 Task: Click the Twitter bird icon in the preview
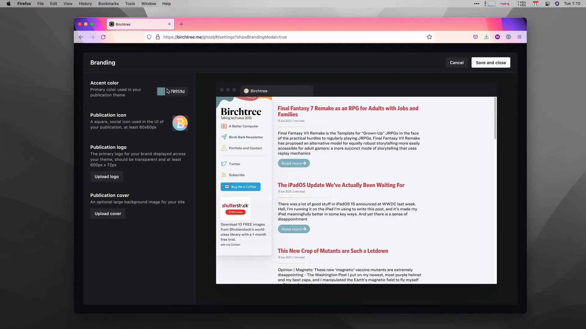click(x=224, y=164)
